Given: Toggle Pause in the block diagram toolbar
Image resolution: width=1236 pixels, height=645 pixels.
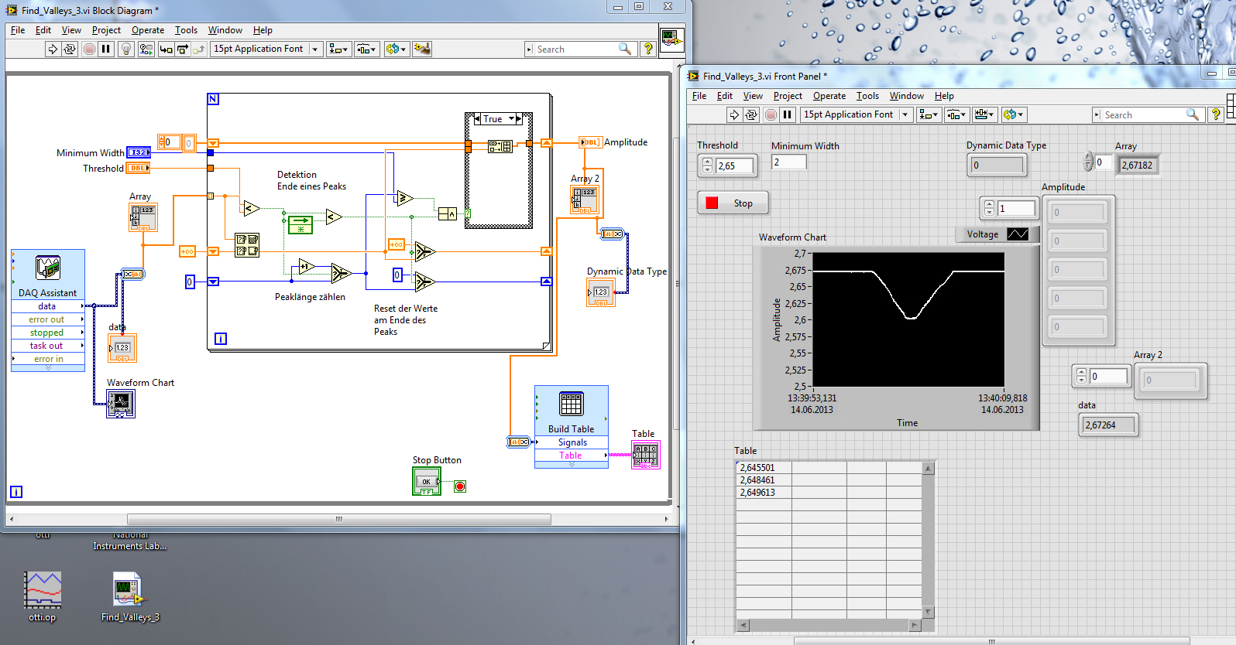Looking at the screenshot, I should click(x=106, y=49).
